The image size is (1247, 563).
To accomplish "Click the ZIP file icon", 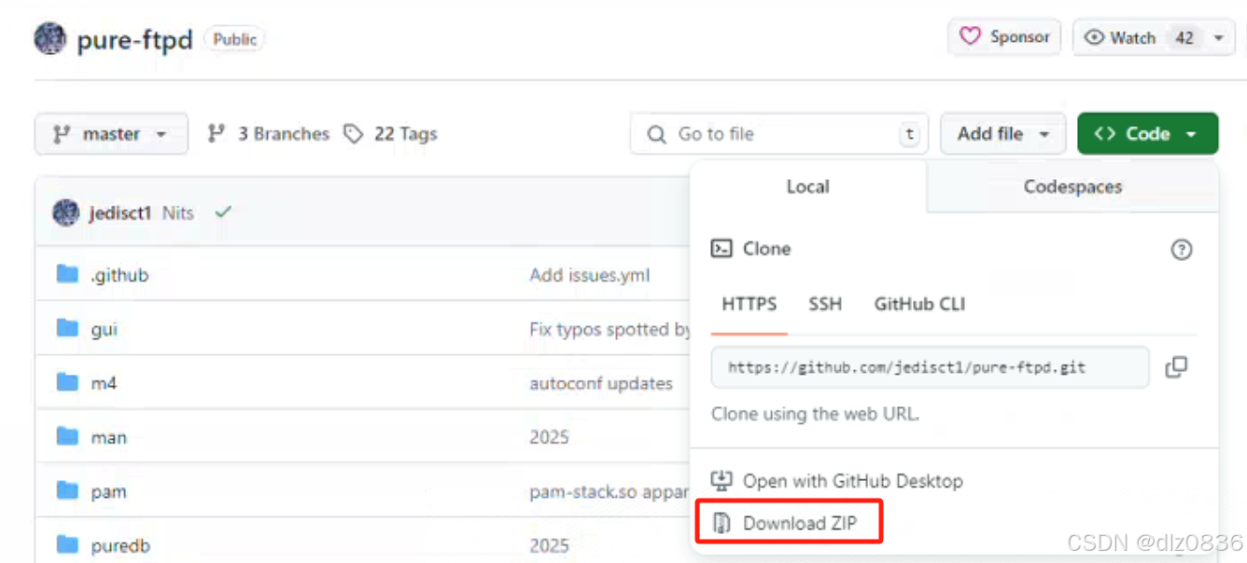I will 722,524.
